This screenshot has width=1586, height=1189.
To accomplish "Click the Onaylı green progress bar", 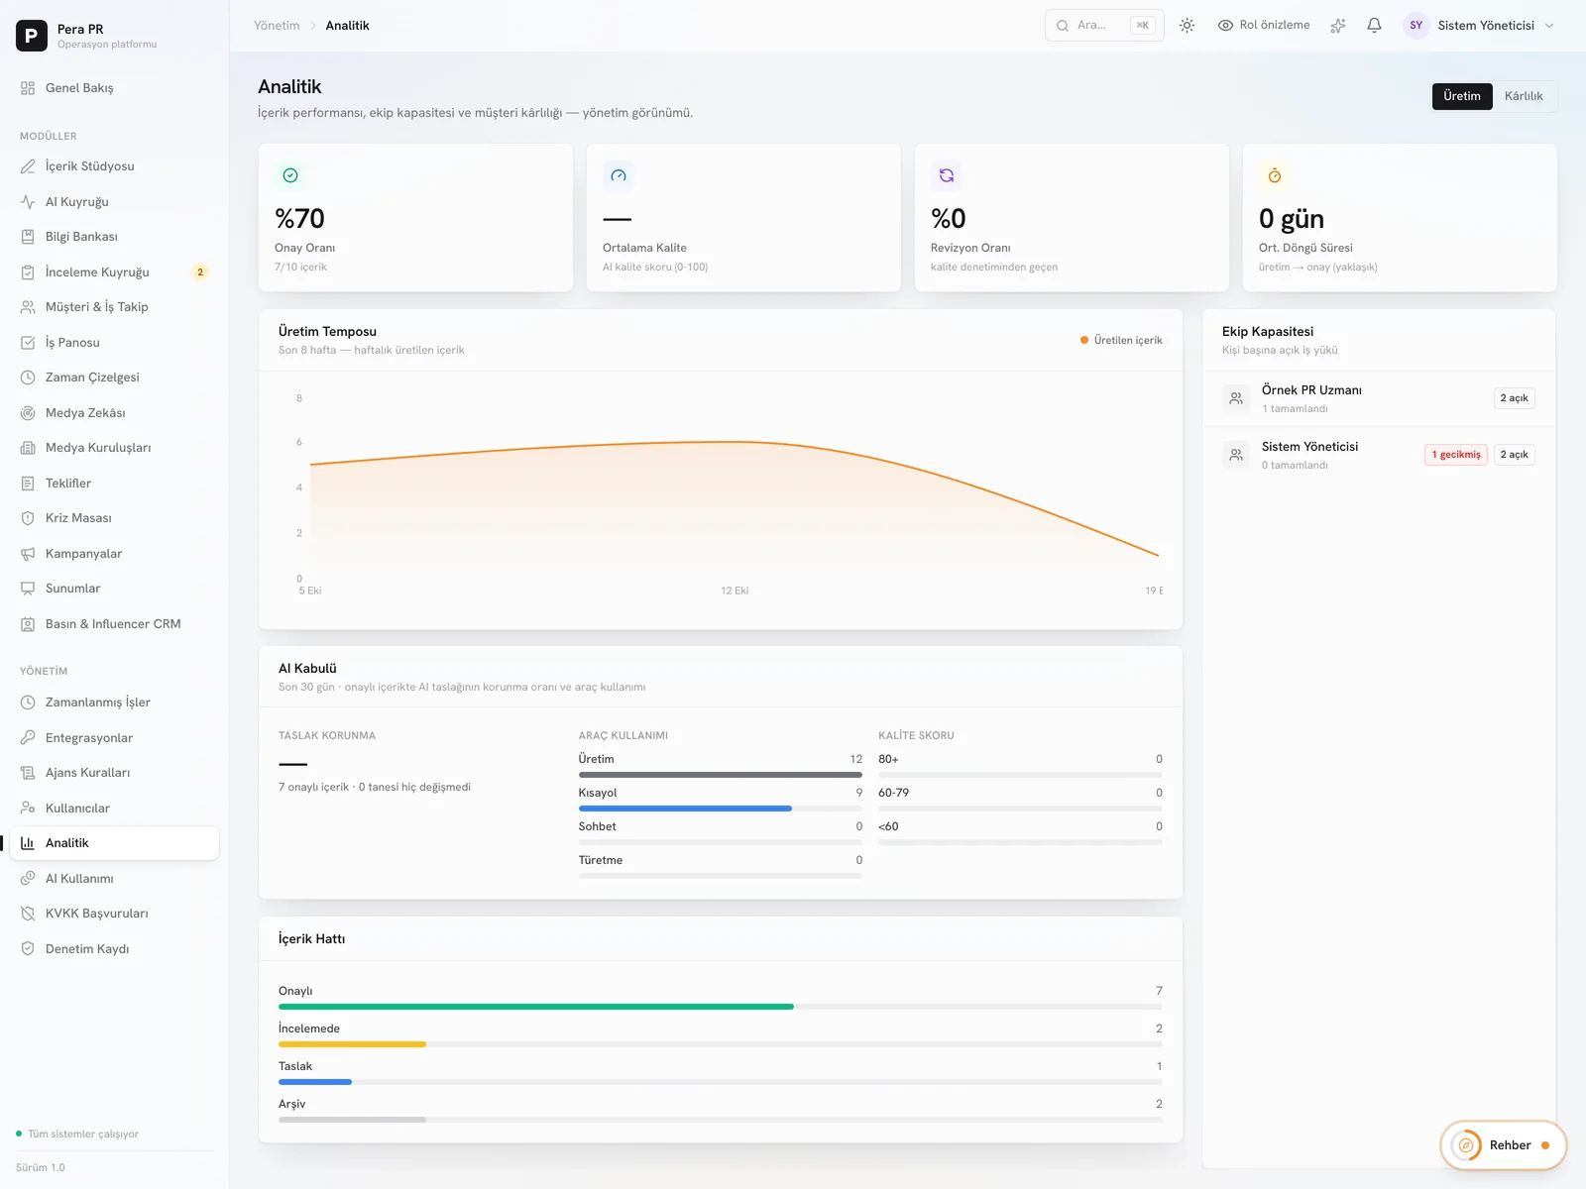I will (536, 1007).
